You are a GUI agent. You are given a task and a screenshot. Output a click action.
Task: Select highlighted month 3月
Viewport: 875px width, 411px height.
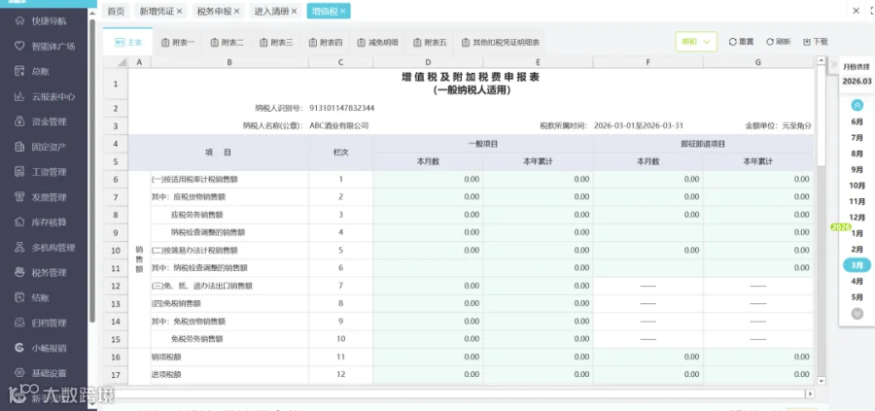coord(857,265)
